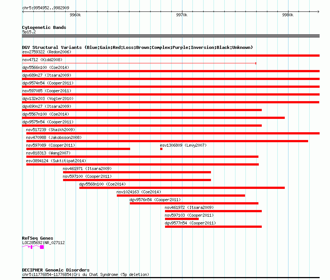Viewport: 330px width, 280px height.
Task: Click the nsv517239 (Shaikh2009) label
Action: [x=50, y=130]
